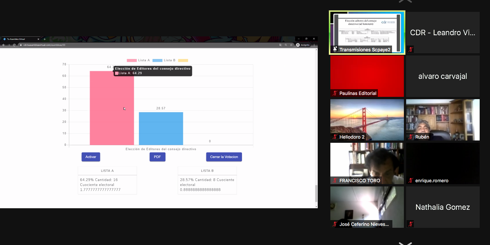Click the pink Lista A bar
The width and height of the screenshot is (490, 245).
pos(112,115)
